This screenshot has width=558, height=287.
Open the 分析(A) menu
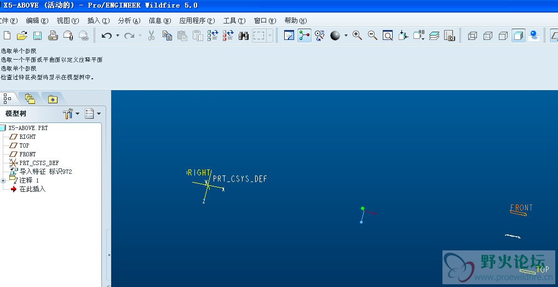click(129, 21)
